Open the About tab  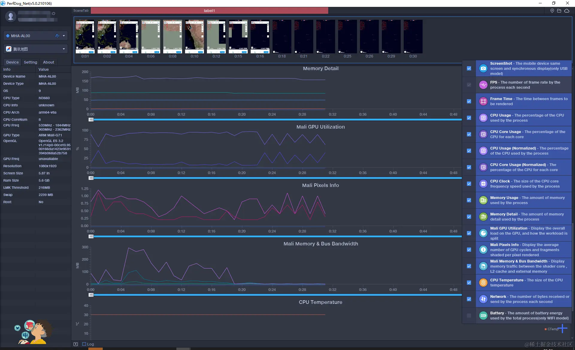point(49,62)
